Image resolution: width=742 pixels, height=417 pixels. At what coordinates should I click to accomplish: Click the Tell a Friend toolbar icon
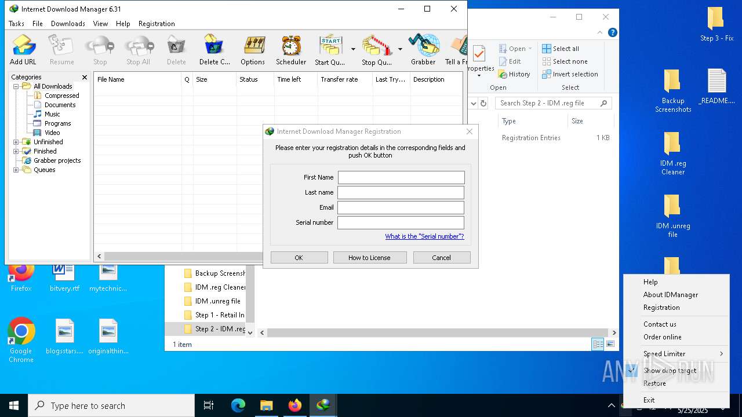pos(456,49)
